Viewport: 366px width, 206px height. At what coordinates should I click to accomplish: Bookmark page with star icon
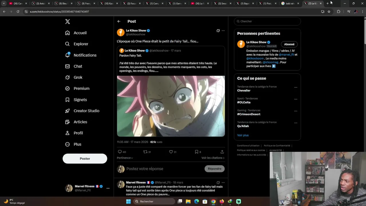click(x=329, y=12)
